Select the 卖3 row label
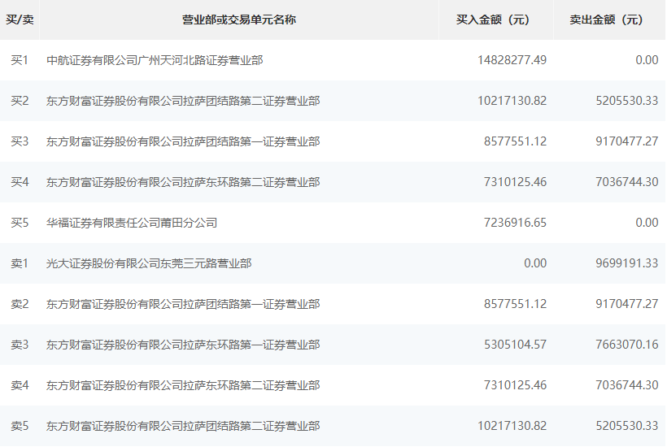 [20, 345]
